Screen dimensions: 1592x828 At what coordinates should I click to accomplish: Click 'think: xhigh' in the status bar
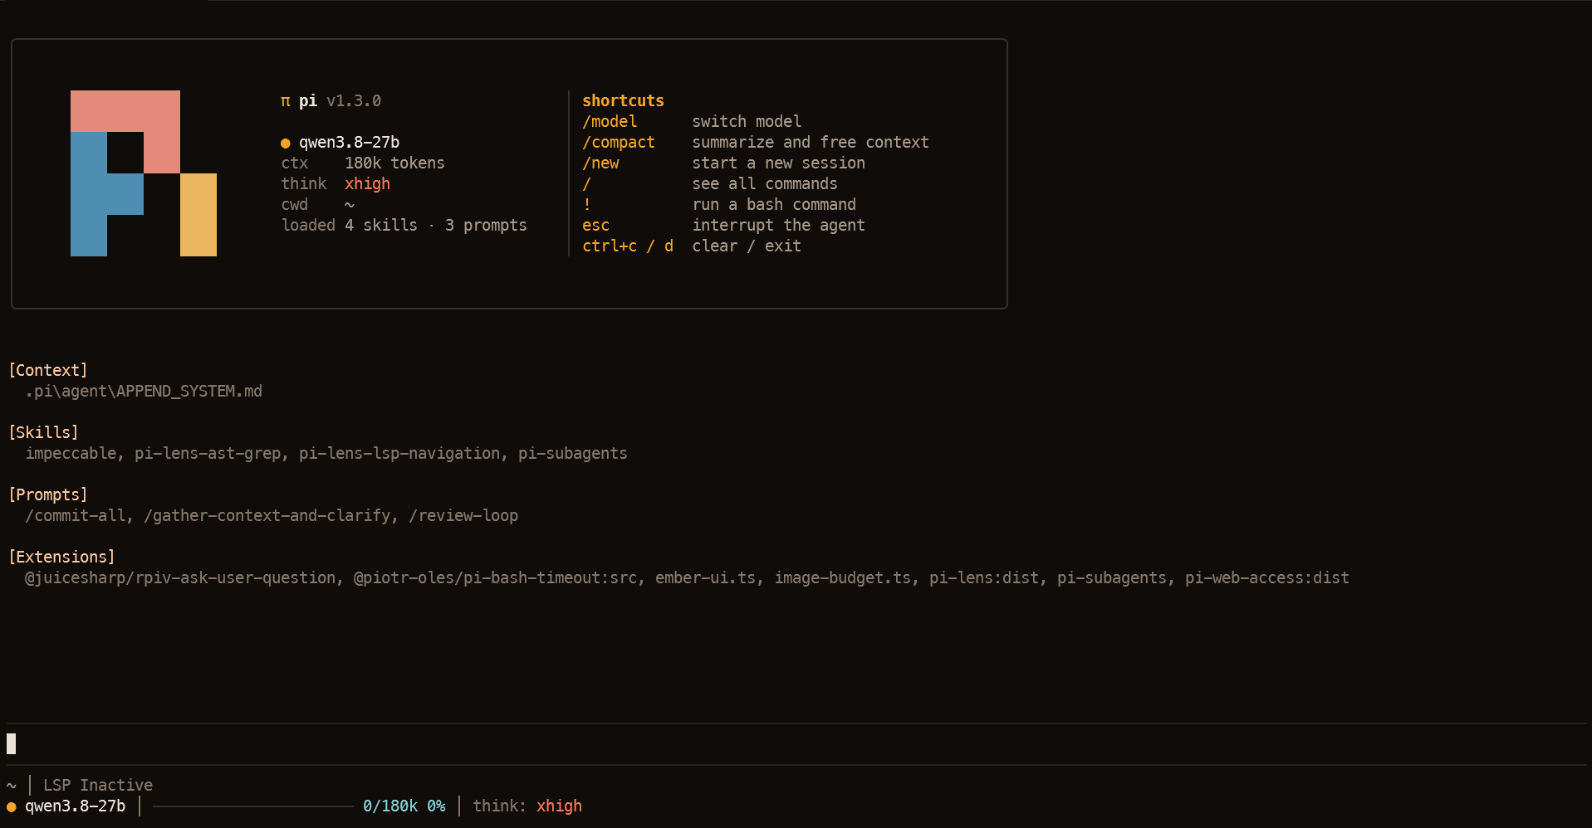click(527, 806)
